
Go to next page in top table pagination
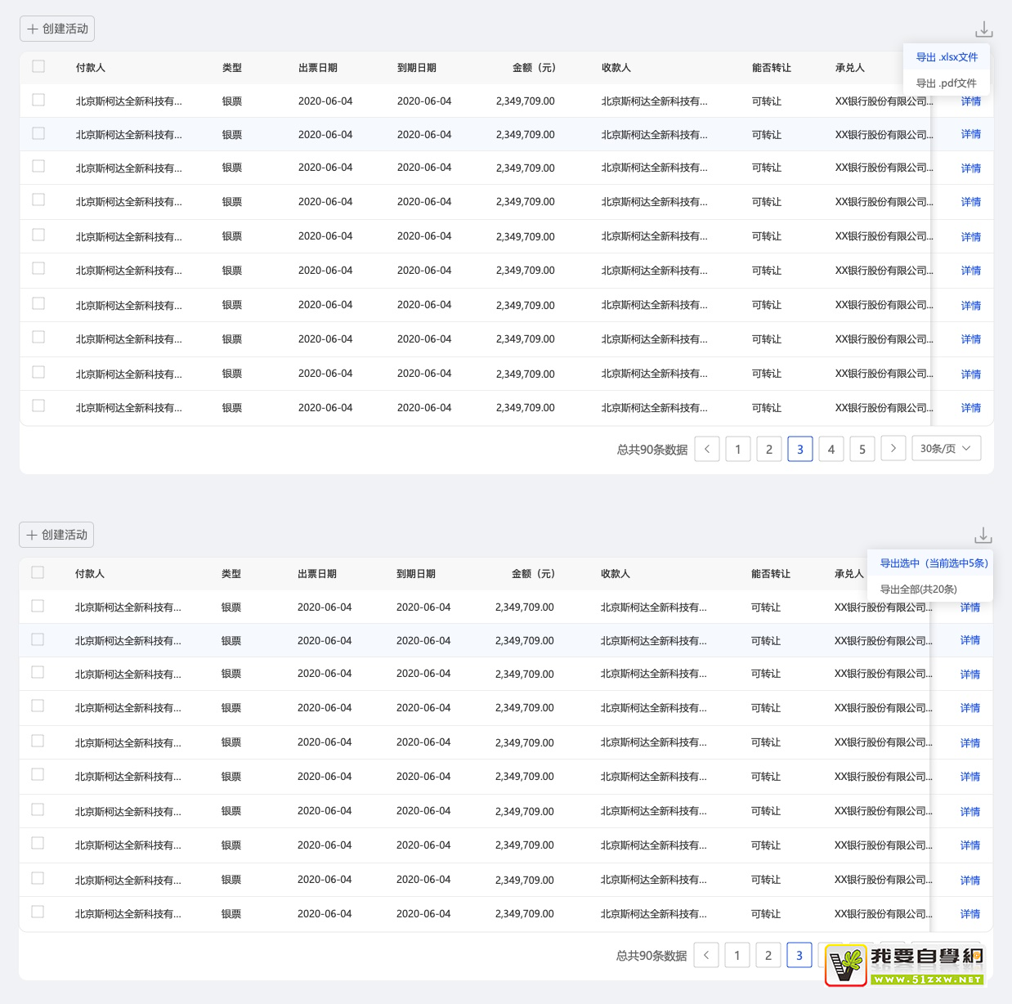893,449
